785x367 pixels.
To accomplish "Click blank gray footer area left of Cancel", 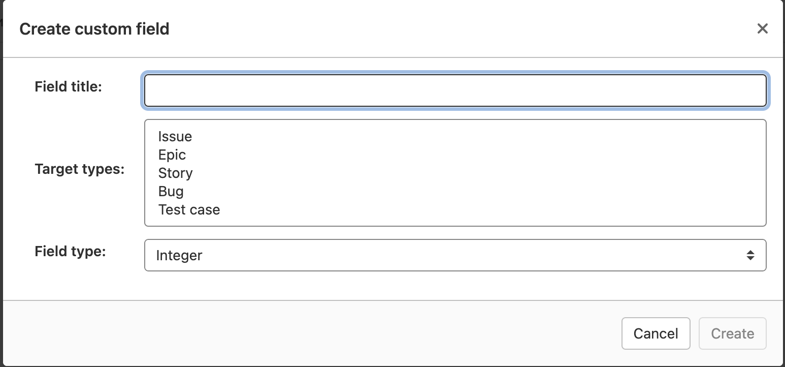I will coord(305,333).
